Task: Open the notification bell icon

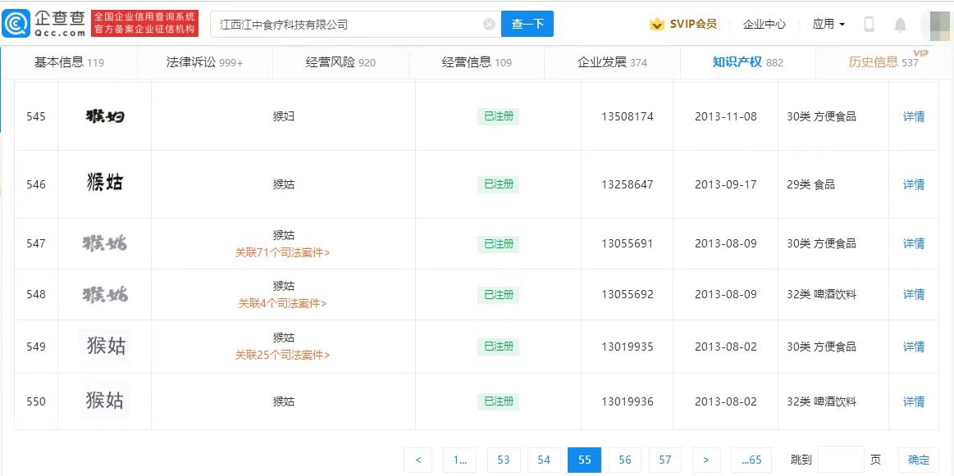Action: (x=900, y=25)
